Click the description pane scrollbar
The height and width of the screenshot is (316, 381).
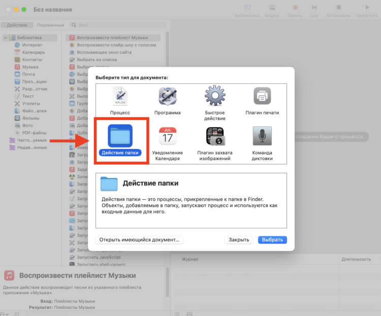point(168,282)
